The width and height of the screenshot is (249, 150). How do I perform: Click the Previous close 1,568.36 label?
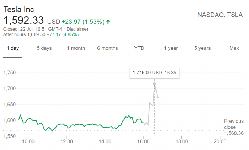point(234,127)
